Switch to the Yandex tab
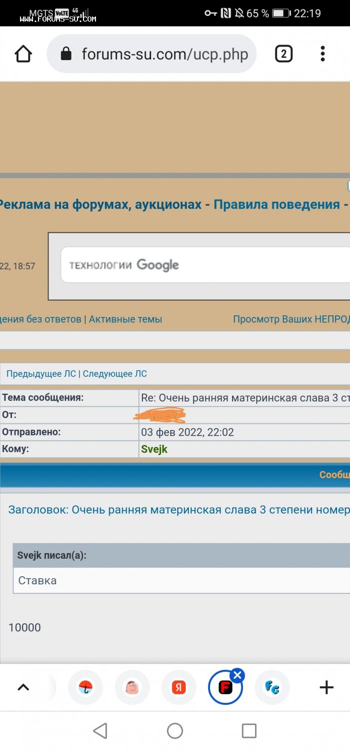Screen dimensions: 350x751 [178, 687]
